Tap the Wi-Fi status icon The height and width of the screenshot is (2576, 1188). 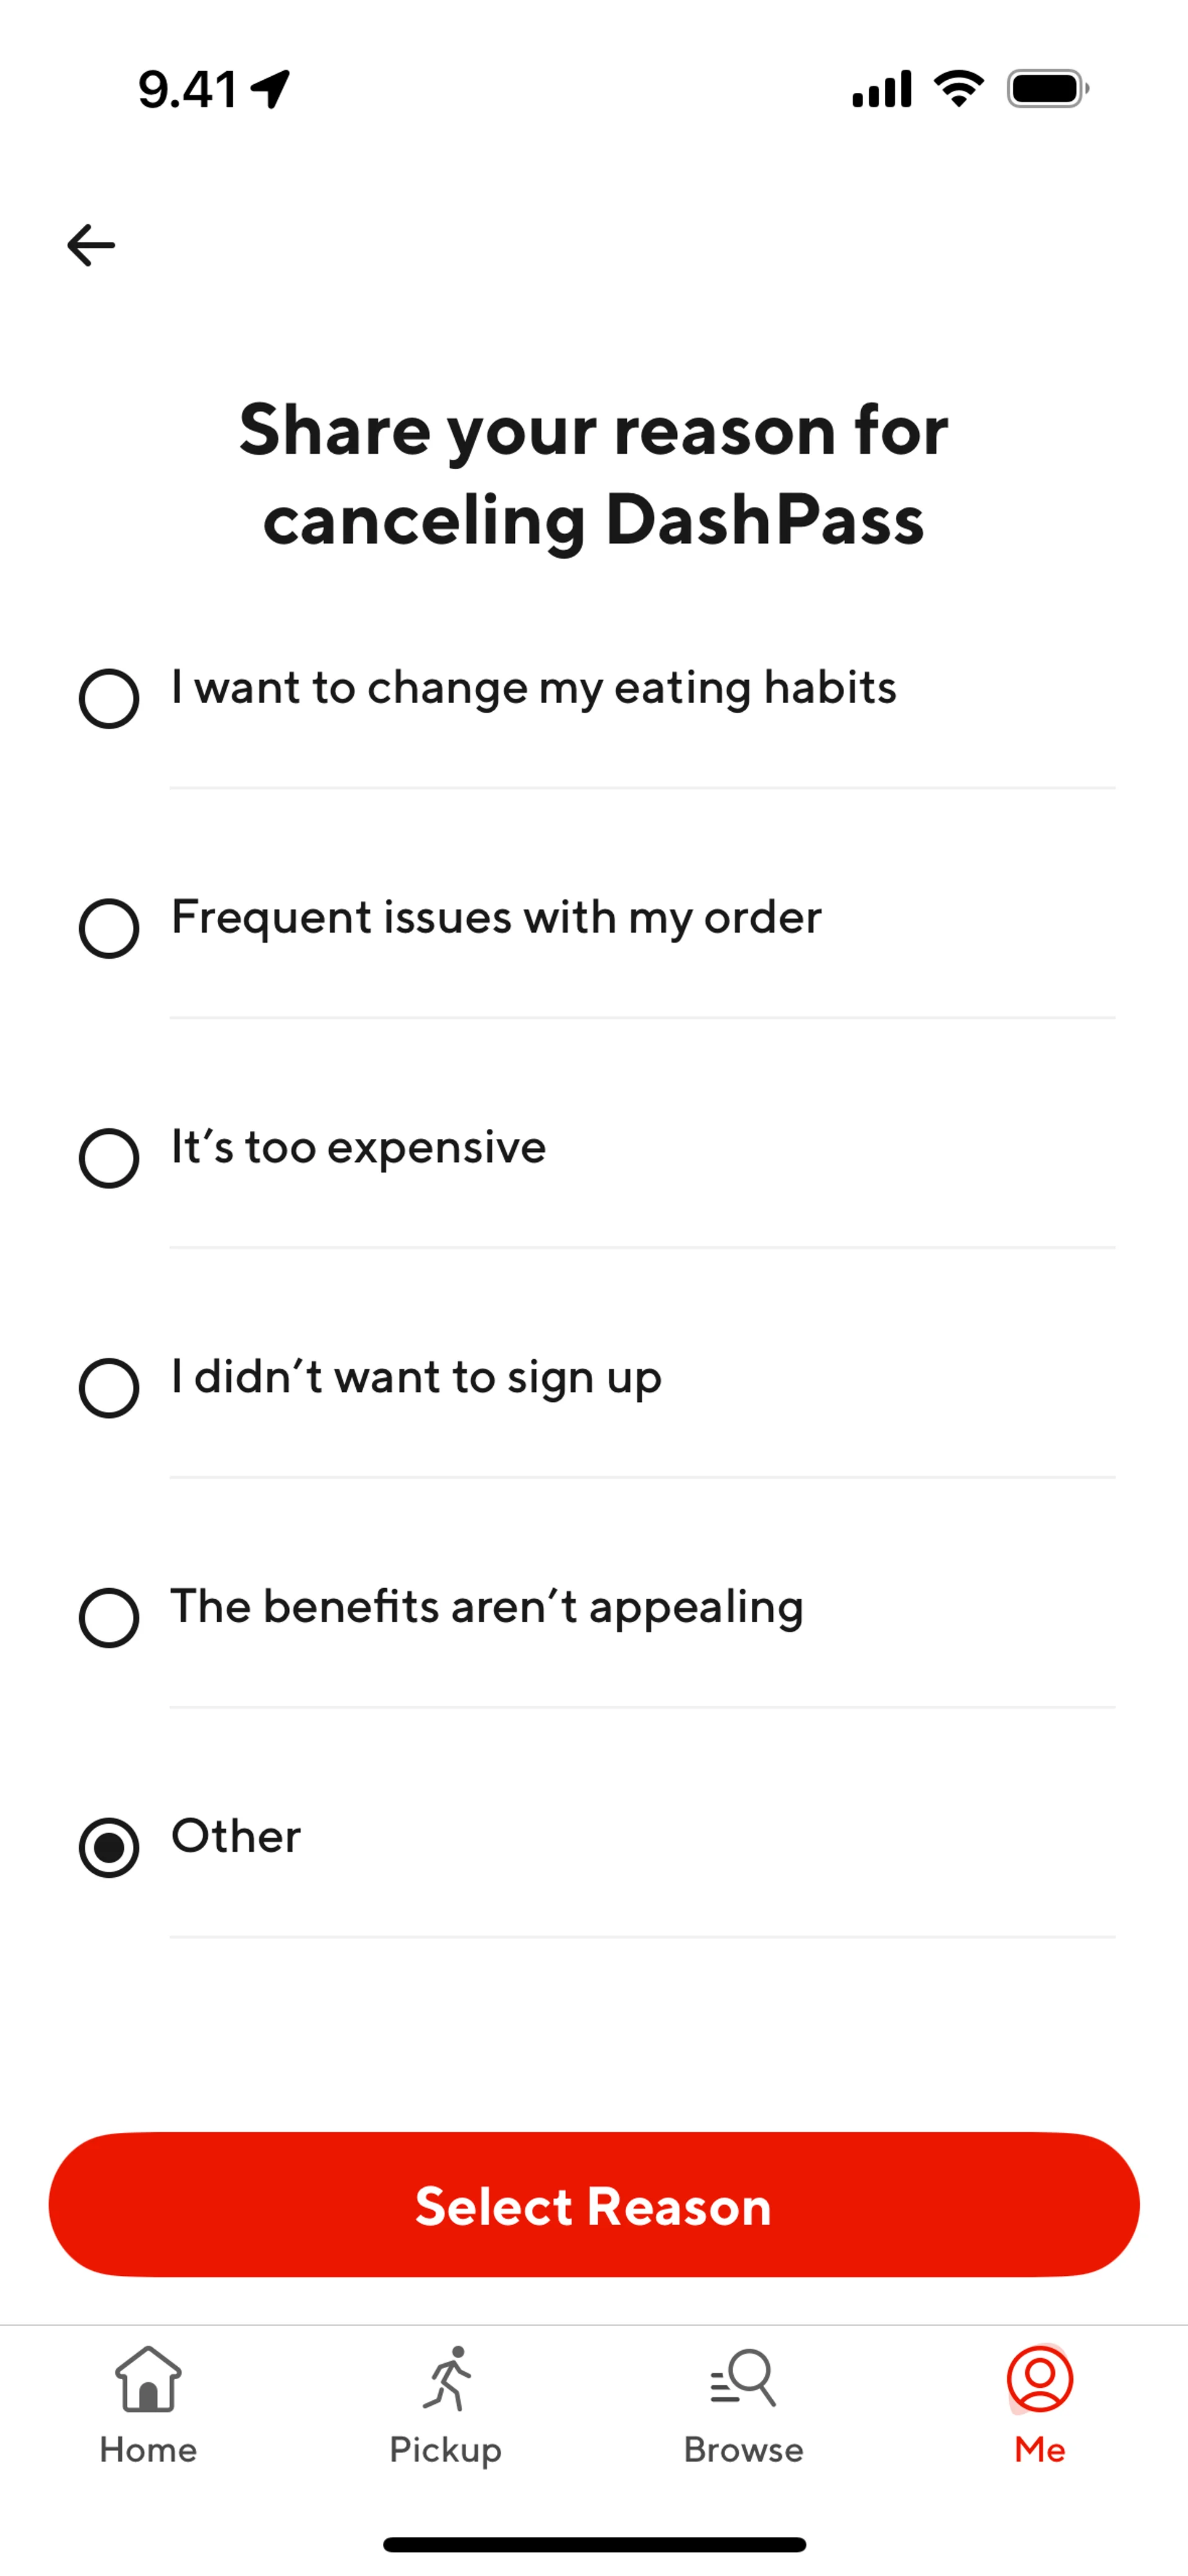click(958, 89)
